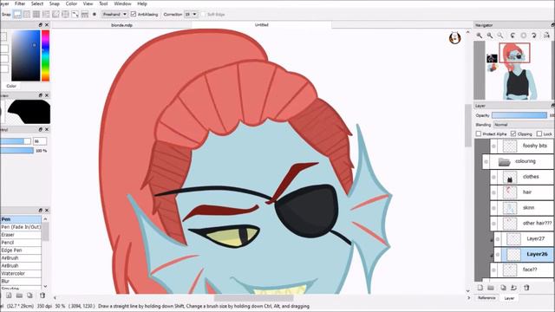Close the brush list panel

47,210
